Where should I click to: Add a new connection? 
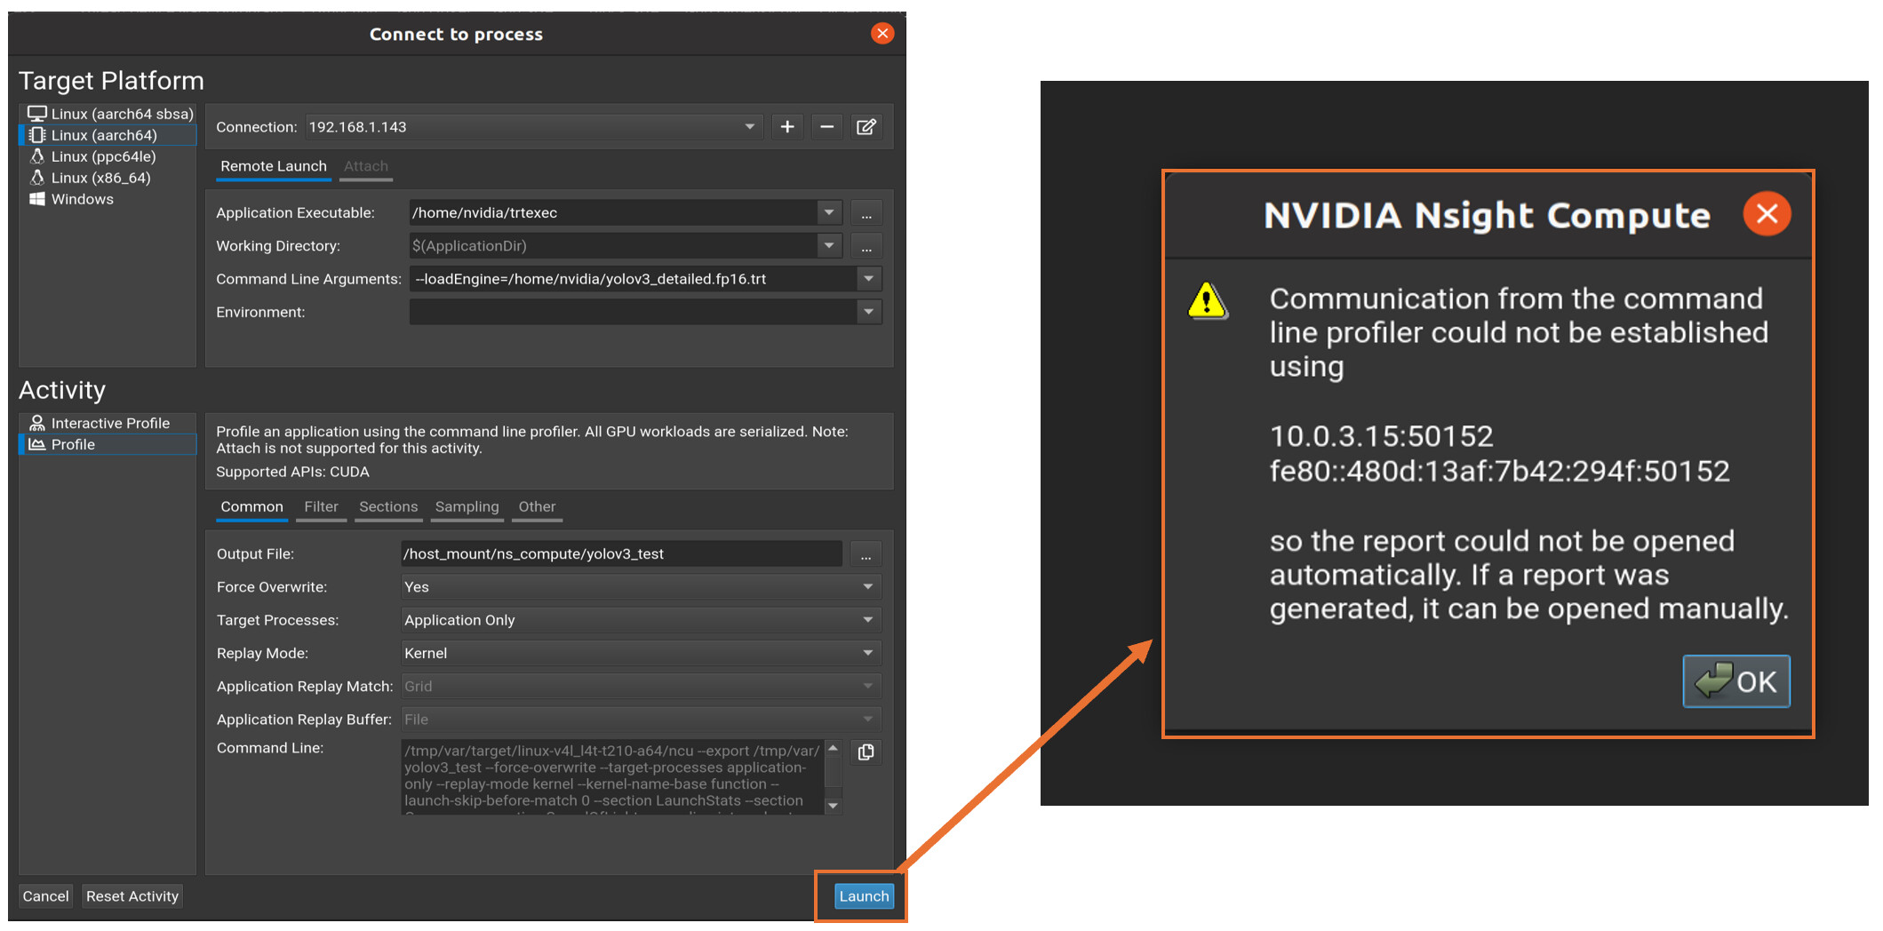[x=786, y=126]
